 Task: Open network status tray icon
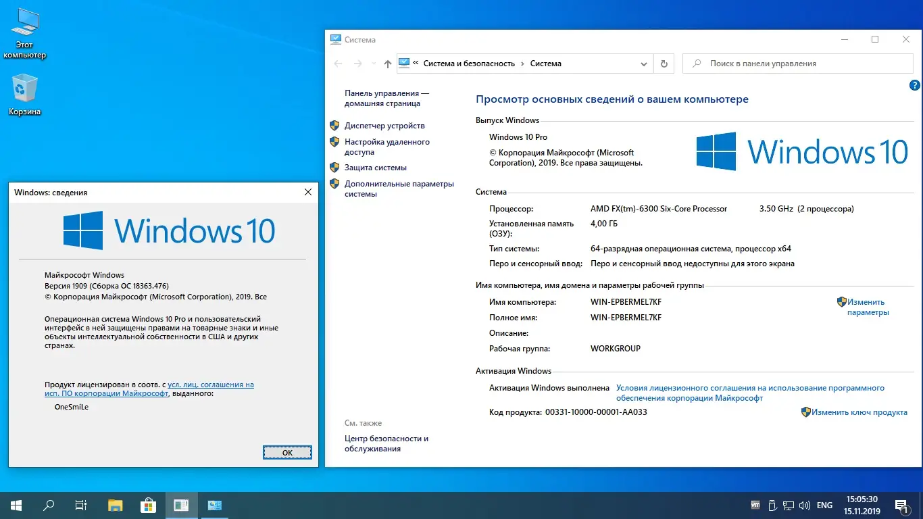click(x=788, y=505)
